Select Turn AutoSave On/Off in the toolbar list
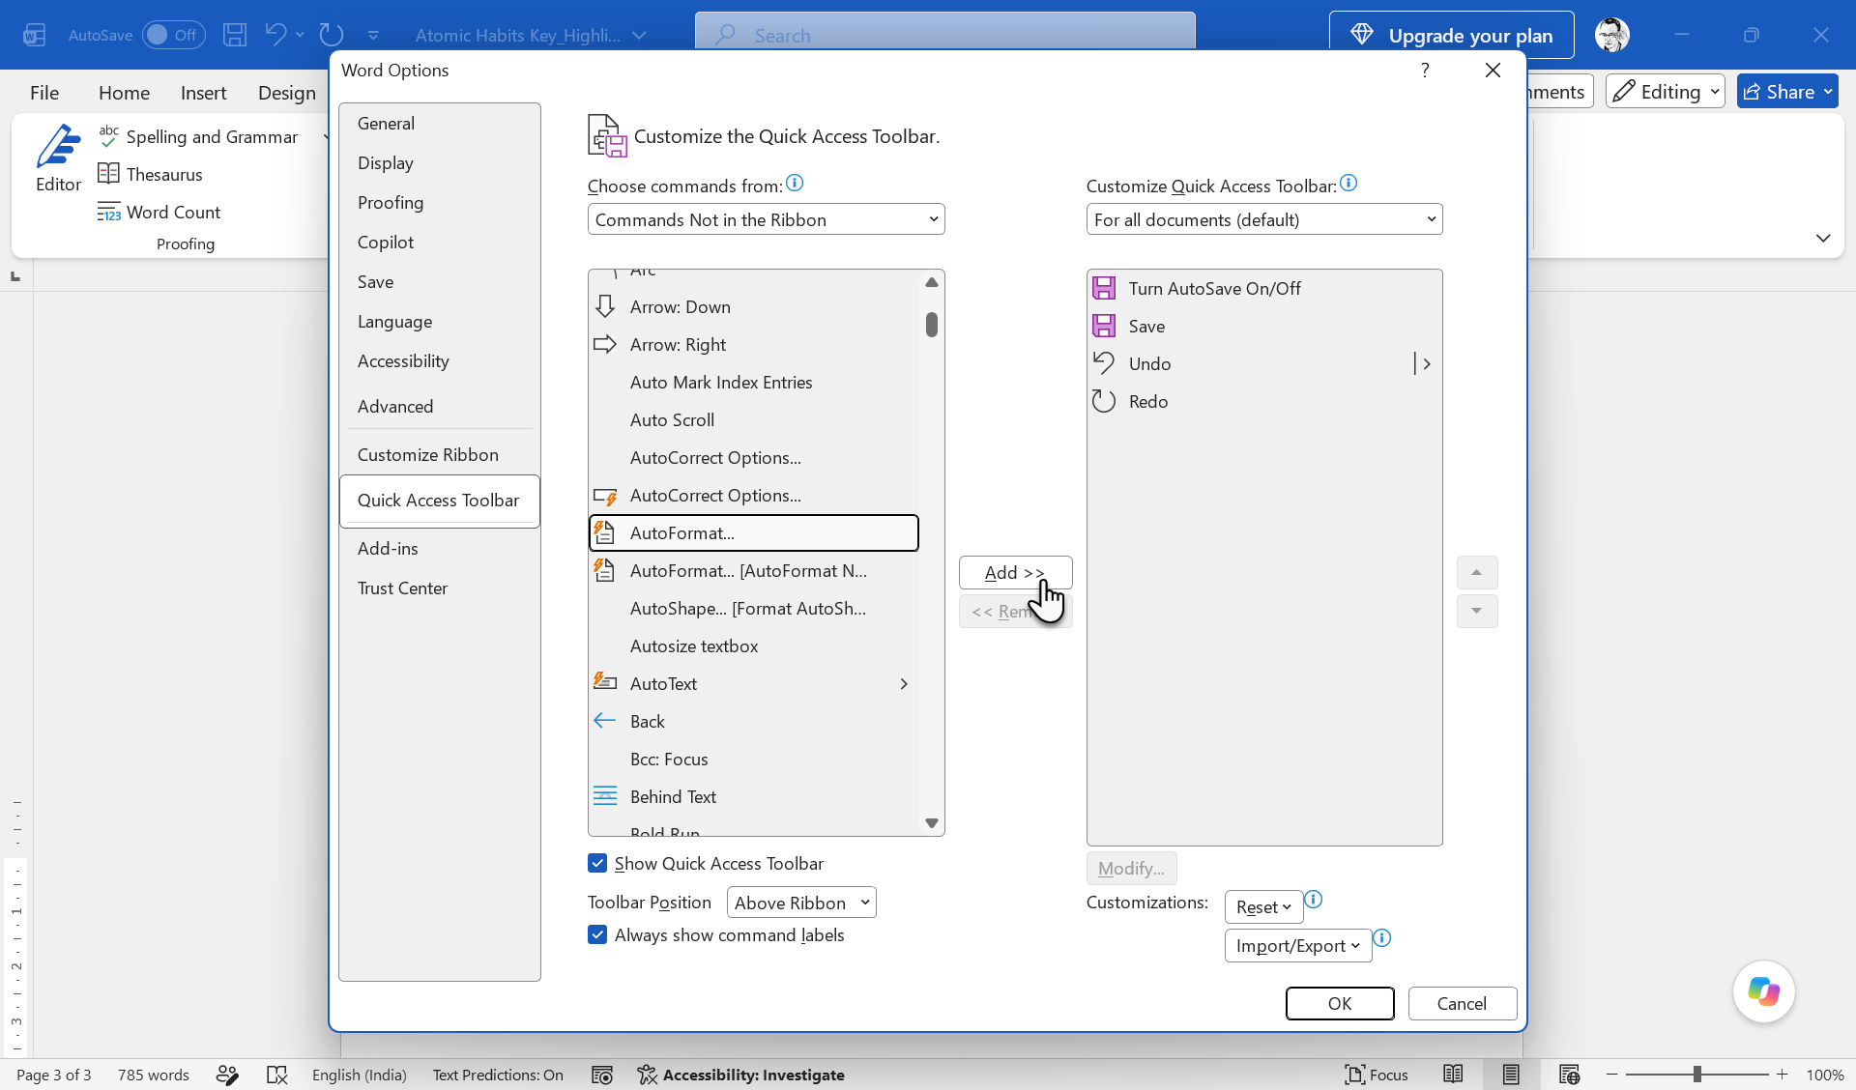Screen dimensions: 1856x1090 pyautogui.click(x=1263, y=288)
